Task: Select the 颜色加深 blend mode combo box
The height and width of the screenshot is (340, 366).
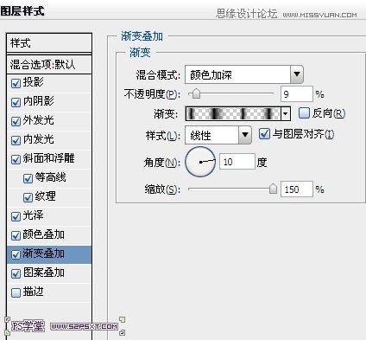Action: (244, 75)
